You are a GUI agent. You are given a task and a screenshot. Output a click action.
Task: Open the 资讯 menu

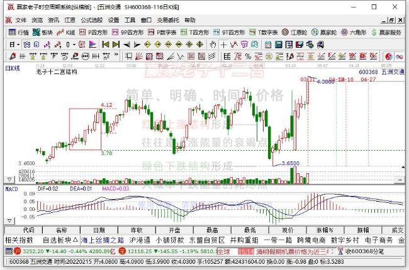coord(53,20)
